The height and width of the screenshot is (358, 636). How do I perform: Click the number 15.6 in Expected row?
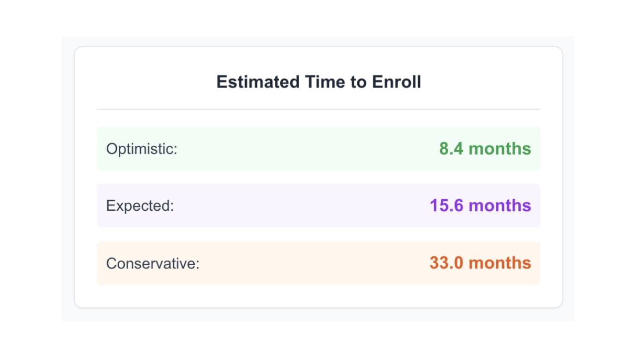pos(446,206)
